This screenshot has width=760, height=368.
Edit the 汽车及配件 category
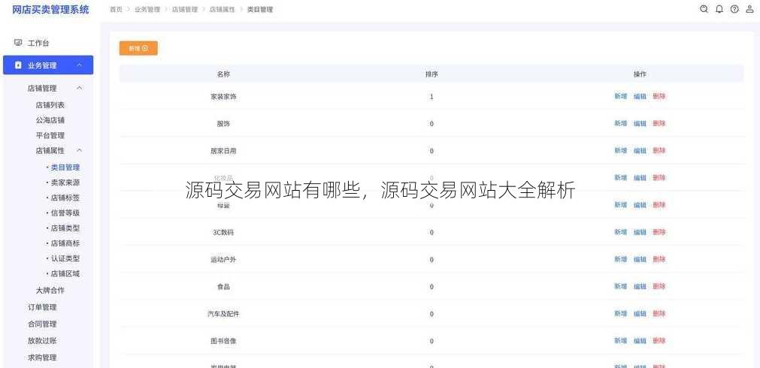click(640, 314)
